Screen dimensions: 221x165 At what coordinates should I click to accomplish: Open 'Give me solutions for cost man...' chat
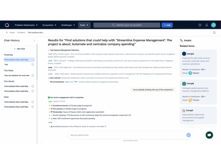[17, 75]
